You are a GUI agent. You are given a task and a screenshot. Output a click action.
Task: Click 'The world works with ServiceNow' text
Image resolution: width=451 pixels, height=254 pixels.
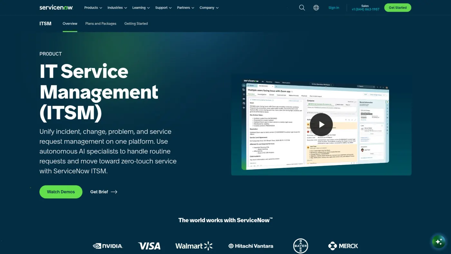pyautogui.click(x=225, y=220)
